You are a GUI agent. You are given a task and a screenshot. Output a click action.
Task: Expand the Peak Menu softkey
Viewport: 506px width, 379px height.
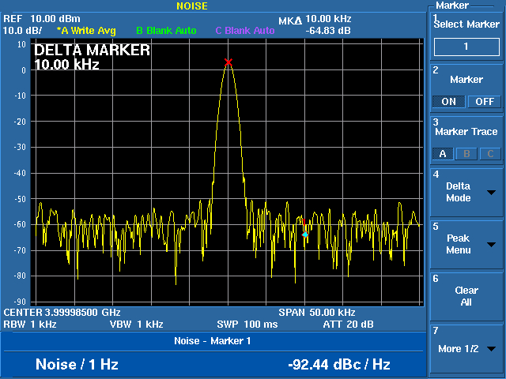pyautogui.click(x=466, y=244)
